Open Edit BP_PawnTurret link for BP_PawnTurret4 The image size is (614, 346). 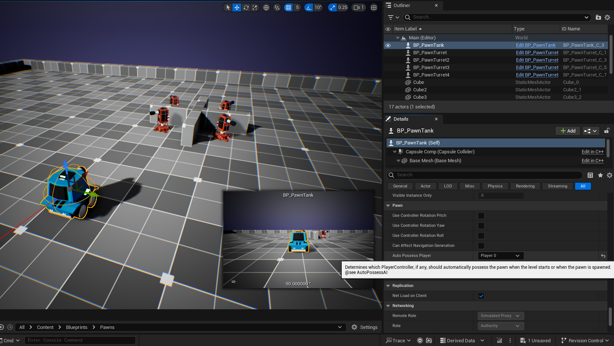pos(537,75)
